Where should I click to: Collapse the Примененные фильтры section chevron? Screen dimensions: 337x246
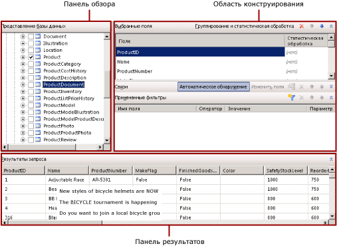(331, 98)
